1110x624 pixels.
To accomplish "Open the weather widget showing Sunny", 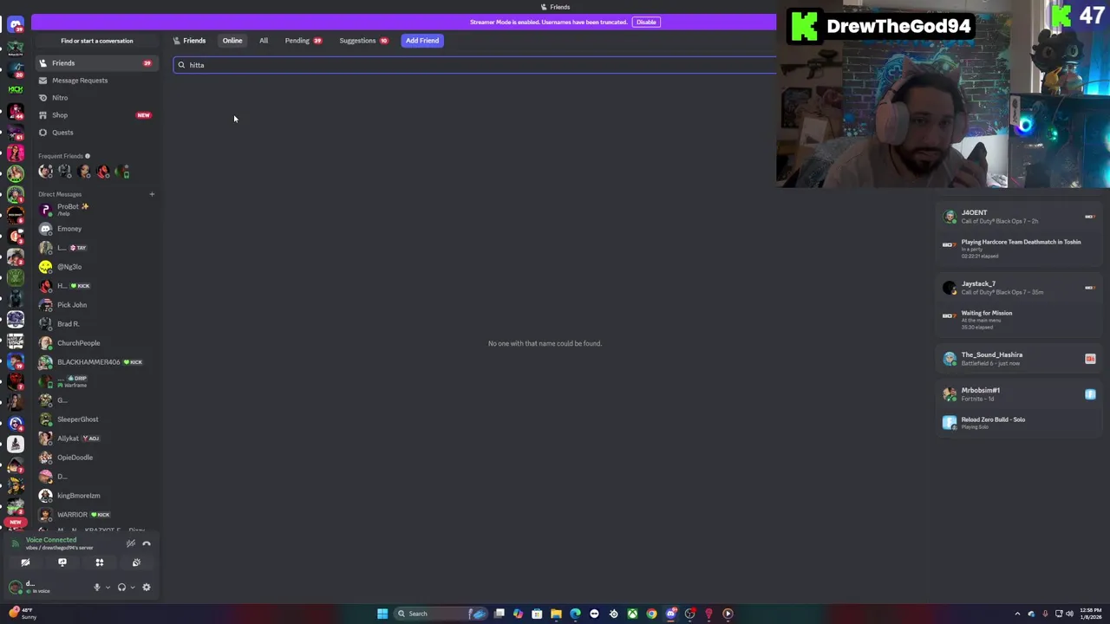I will 22,614.
